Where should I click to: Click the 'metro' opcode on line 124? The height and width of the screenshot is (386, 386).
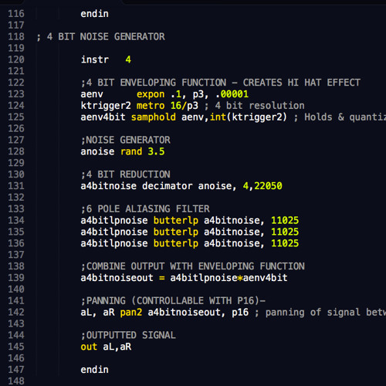[151, 106]
